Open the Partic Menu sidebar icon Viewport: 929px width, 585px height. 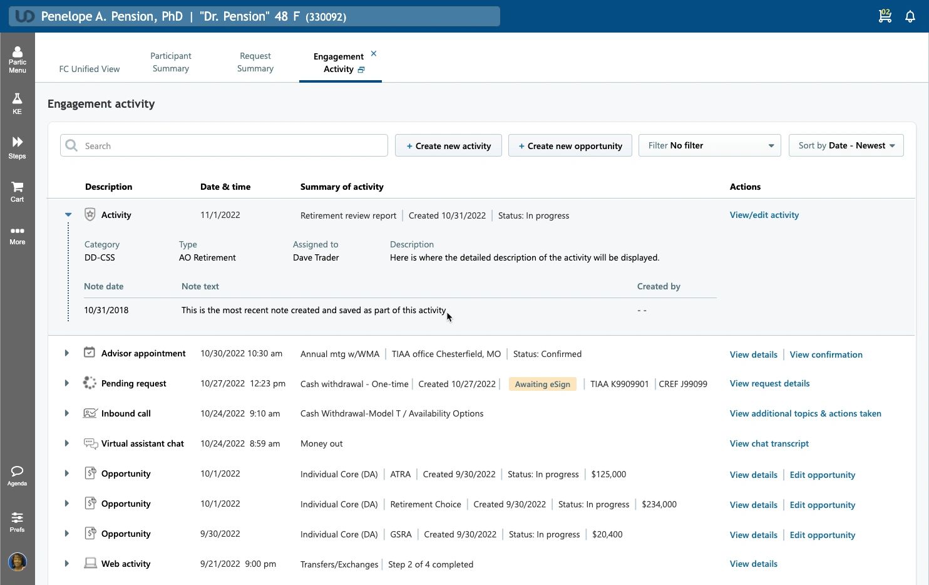(x=18, y=60)
